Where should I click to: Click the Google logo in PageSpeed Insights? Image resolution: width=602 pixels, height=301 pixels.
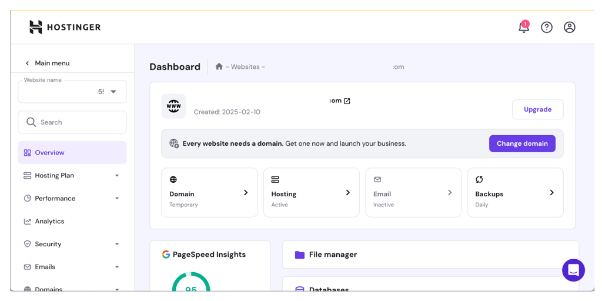tap(166, 254)
